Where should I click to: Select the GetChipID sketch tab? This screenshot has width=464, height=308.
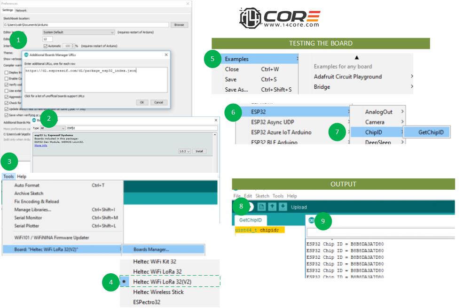click(251, 220)
